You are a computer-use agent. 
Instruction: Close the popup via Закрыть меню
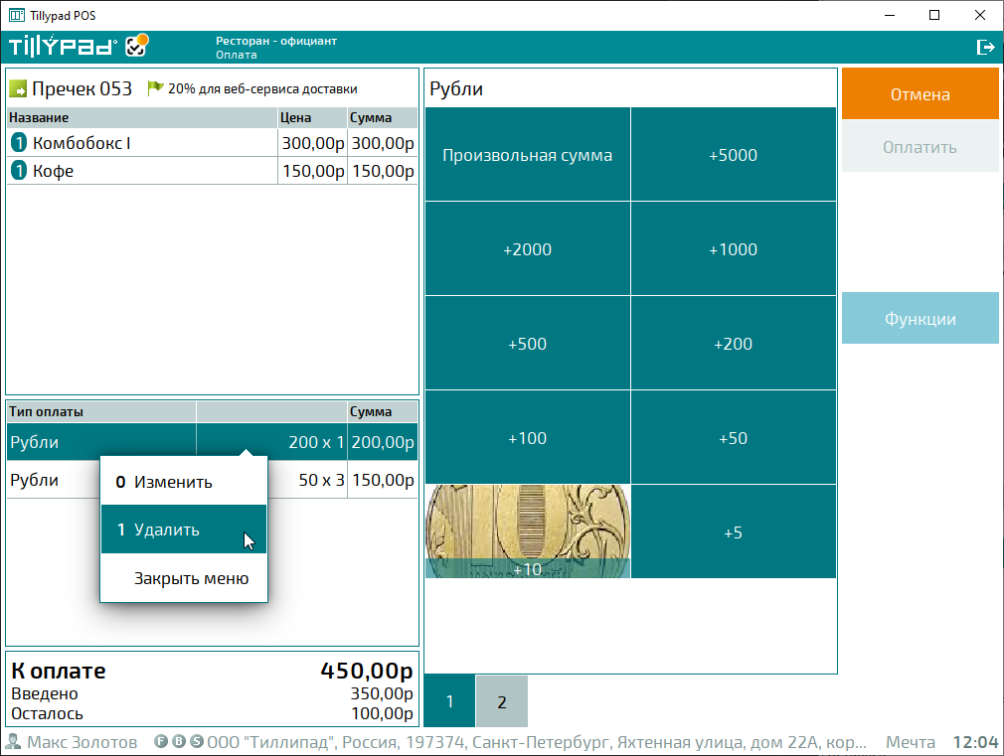tap(191, 578)
